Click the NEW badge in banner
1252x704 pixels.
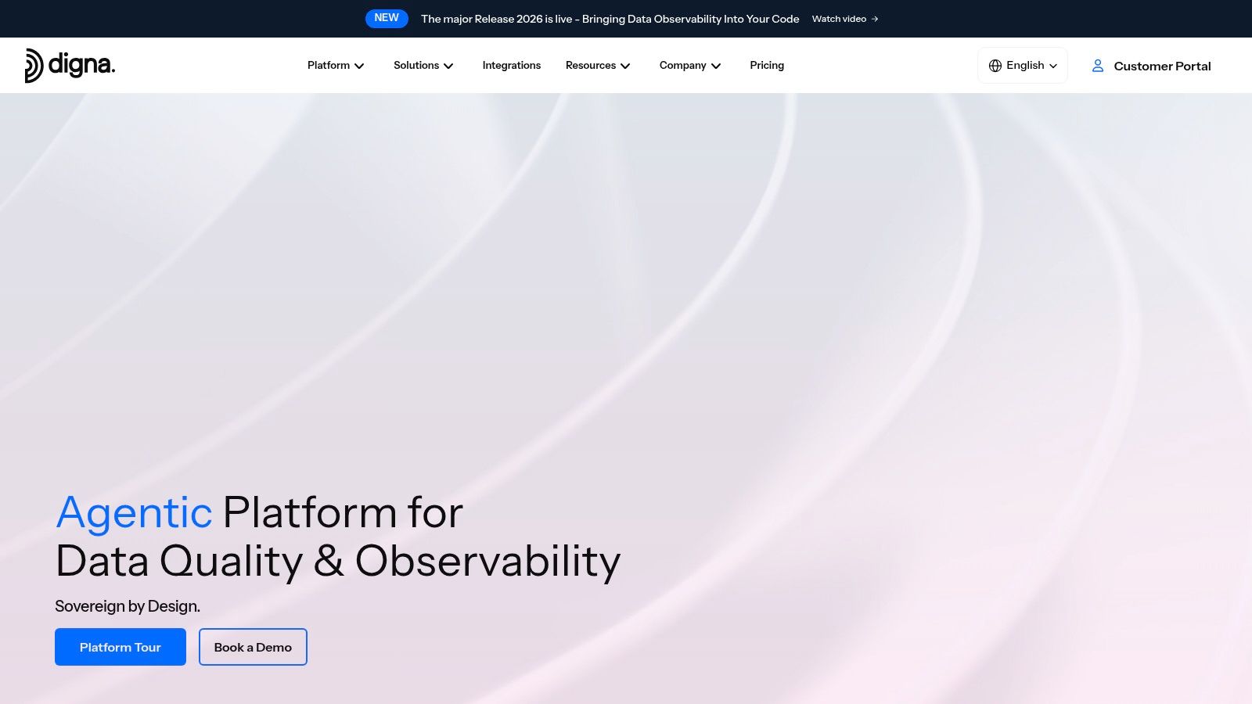coord(387,18)
